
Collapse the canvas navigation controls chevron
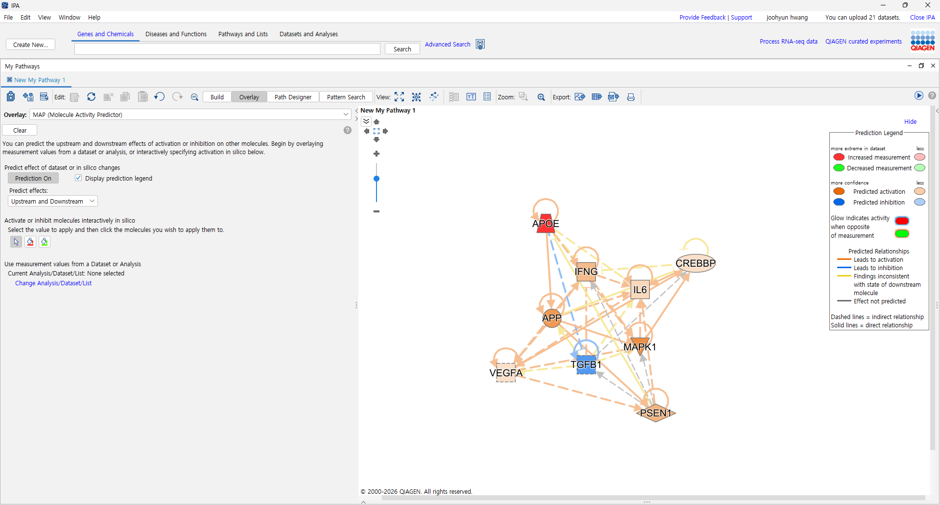pyautogui.click(x=366, y=121)
